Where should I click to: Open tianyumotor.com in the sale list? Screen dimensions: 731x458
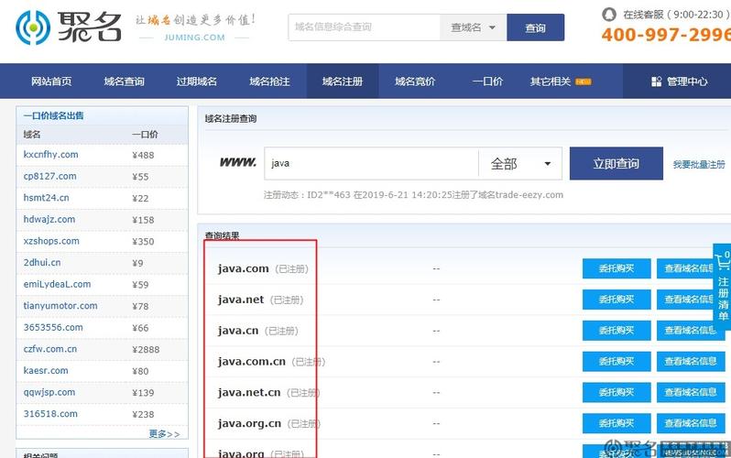pos(60,306)
